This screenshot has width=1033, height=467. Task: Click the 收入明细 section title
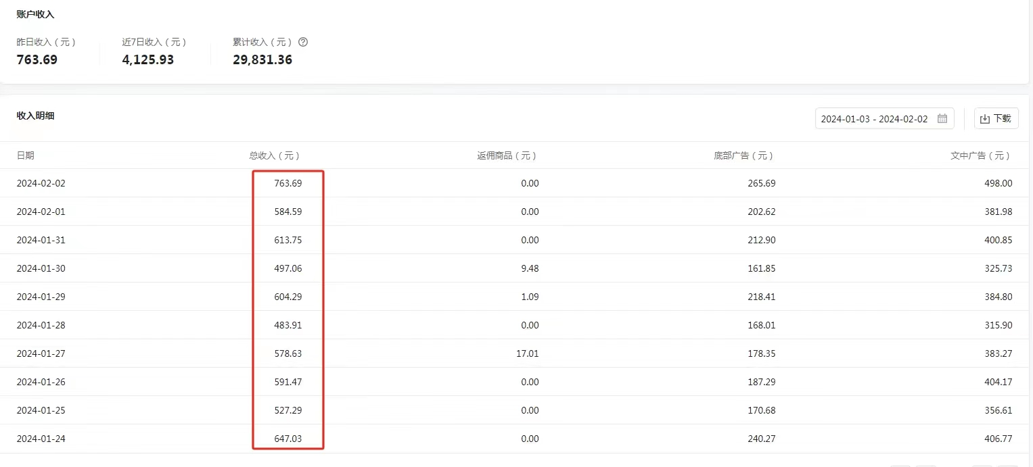point(35,116)
